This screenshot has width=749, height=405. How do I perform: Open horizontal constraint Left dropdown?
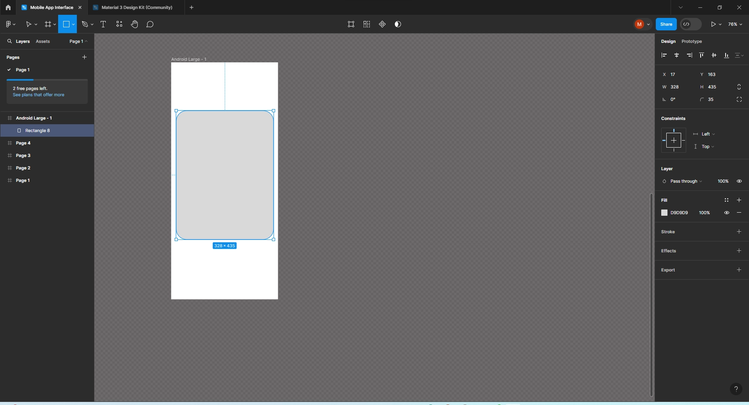(708, 134)
